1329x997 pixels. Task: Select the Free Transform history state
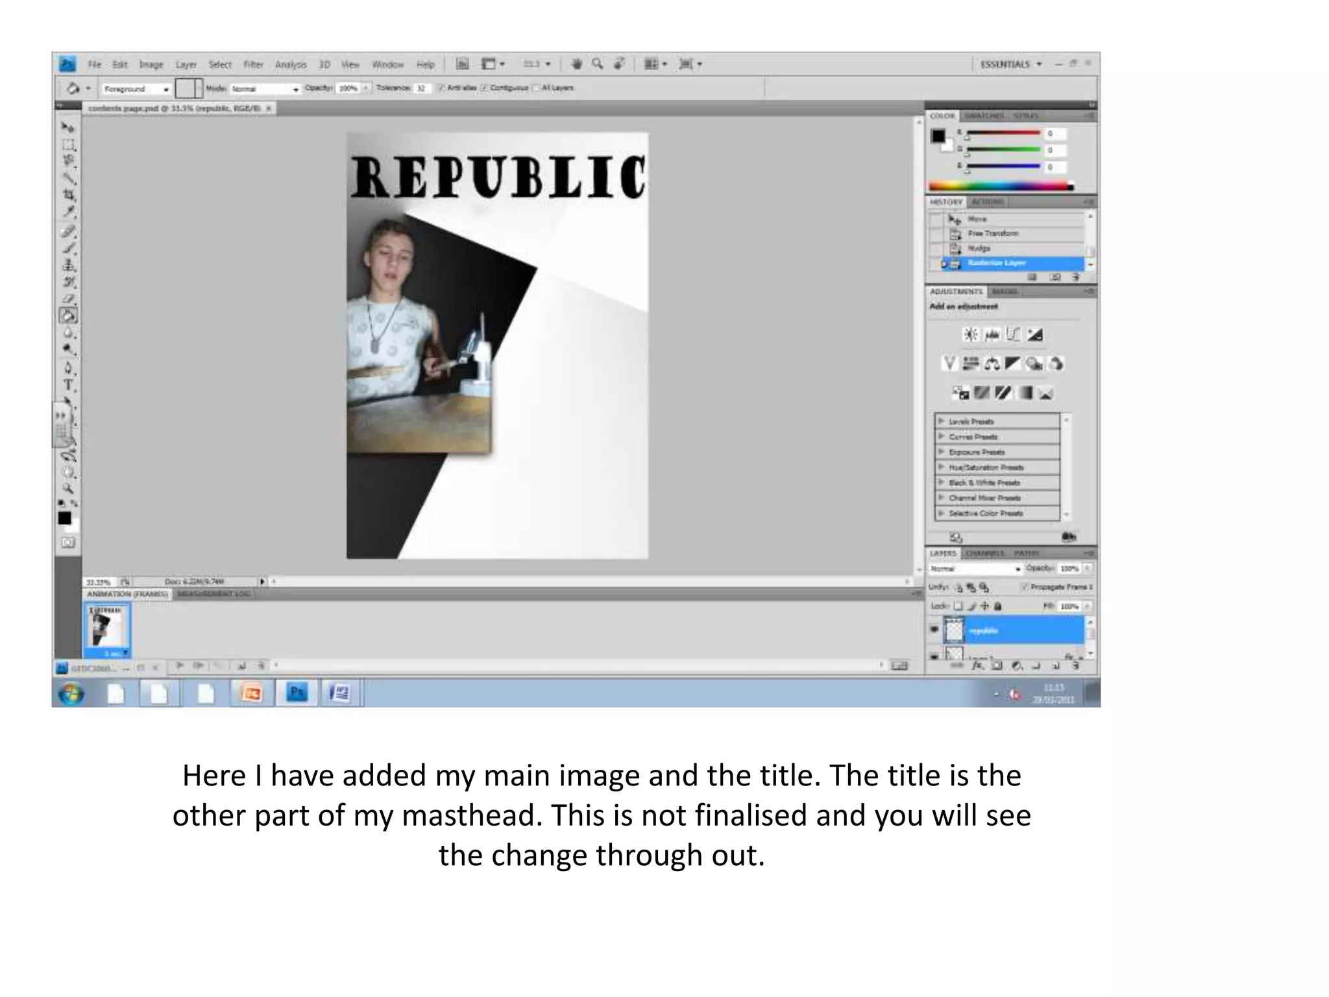[x=1015, y=234]
